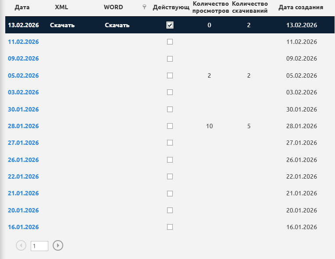335x259 pixels.
Task: Click the XML column header
Action: tap(61, 7)
